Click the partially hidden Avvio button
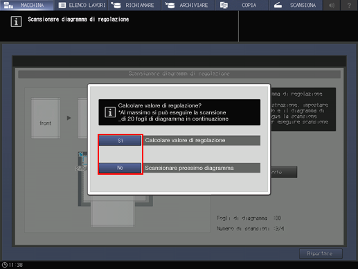 tap(284, 172)
